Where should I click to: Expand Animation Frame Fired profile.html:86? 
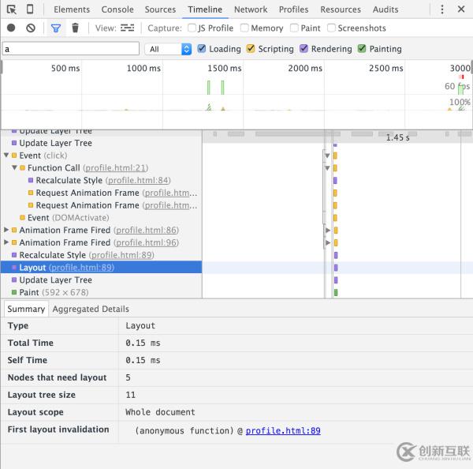click(x=6, y=230)
